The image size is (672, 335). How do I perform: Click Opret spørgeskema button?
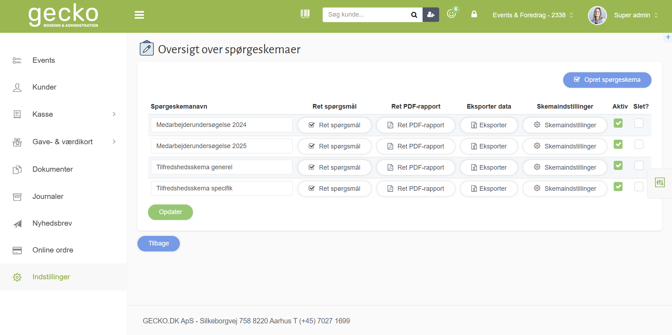point(607,80)
